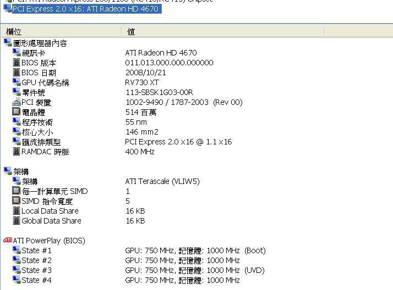This screenshot has height=290, width=393.
Task: Select the State #3 value ending with (UVD)
Action: click(x=195, y=270)
